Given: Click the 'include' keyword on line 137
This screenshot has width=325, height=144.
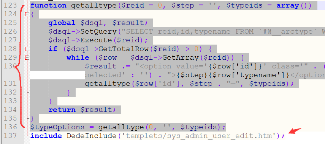Looking at the screenshot, I should pos(46,136).
